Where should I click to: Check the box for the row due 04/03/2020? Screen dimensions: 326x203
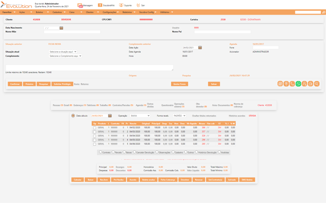click(x=95, y=132)
